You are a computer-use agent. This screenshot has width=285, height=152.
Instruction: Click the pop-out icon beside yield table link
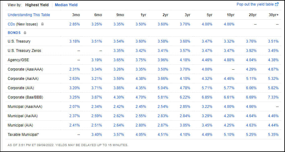(277, 4)
